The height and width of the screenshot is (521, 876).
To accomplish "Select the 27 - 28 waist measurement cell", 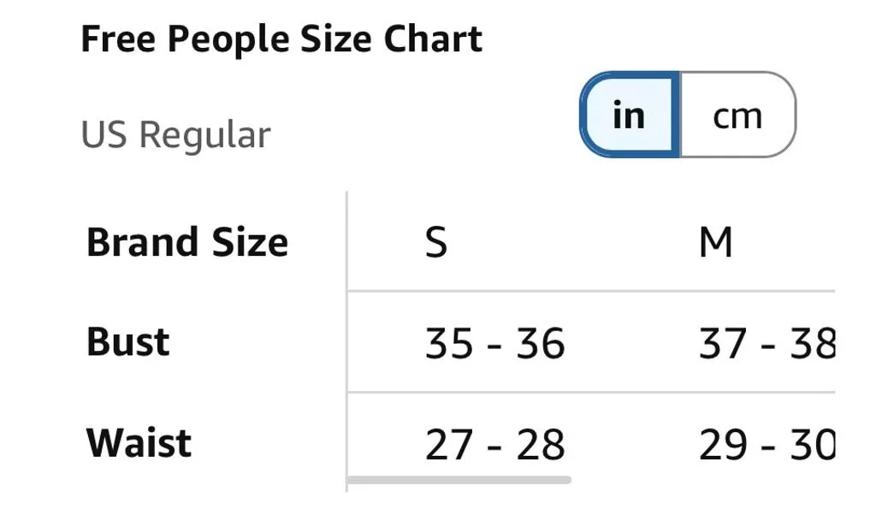I will [495, 445].
